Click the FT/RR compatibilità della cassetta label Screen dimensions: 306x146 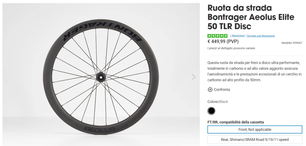[x=235, y=122]
